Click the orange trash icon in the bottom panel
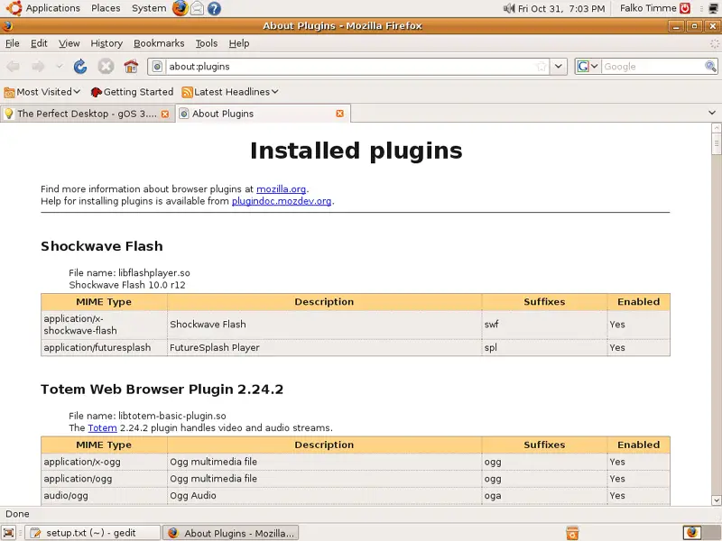Viewport: 722px width, 541px height. point(572,533)
